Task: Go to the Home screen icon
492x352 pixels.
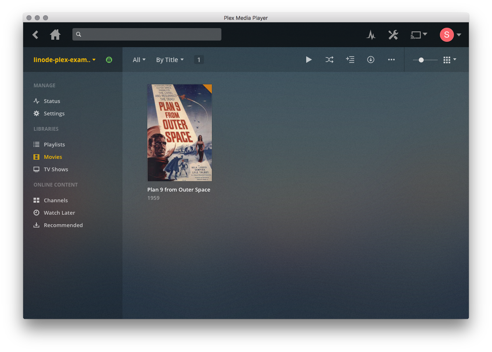Action: 55,35
